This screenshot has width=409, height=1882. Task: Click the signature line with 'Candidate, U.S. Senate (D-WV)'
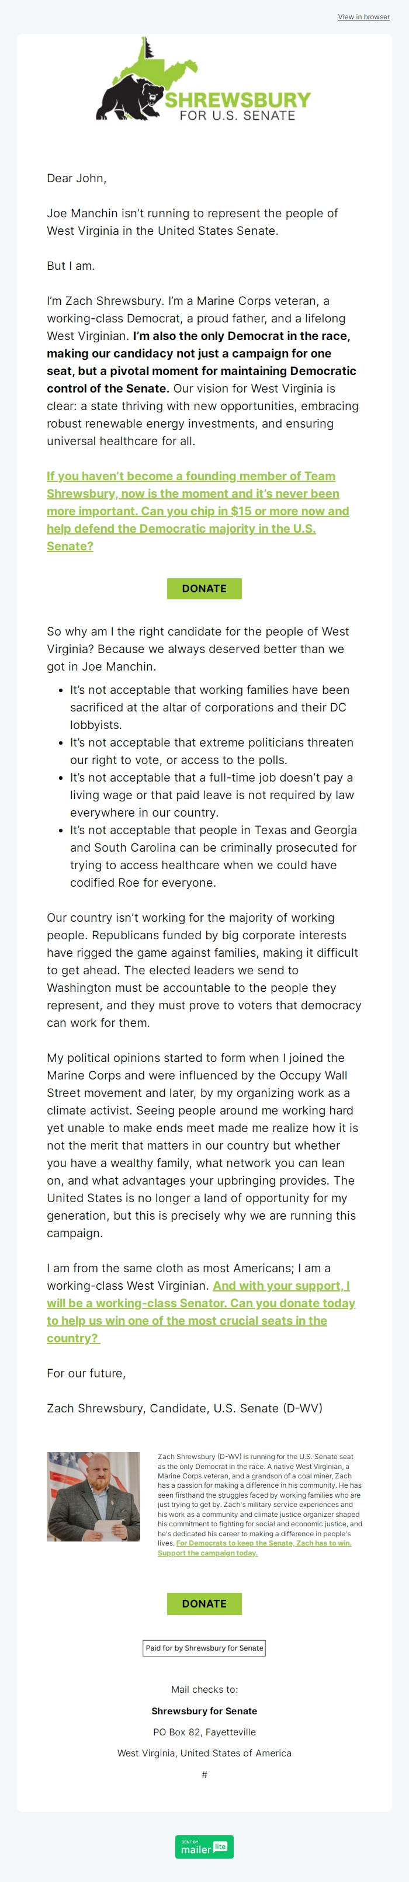(185, 1408)
